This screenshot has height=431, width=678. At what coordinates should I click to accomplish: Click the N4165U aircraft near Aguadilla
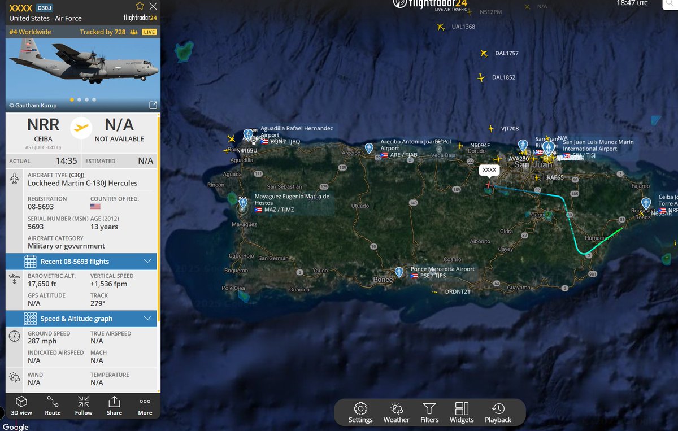(227, 150)
